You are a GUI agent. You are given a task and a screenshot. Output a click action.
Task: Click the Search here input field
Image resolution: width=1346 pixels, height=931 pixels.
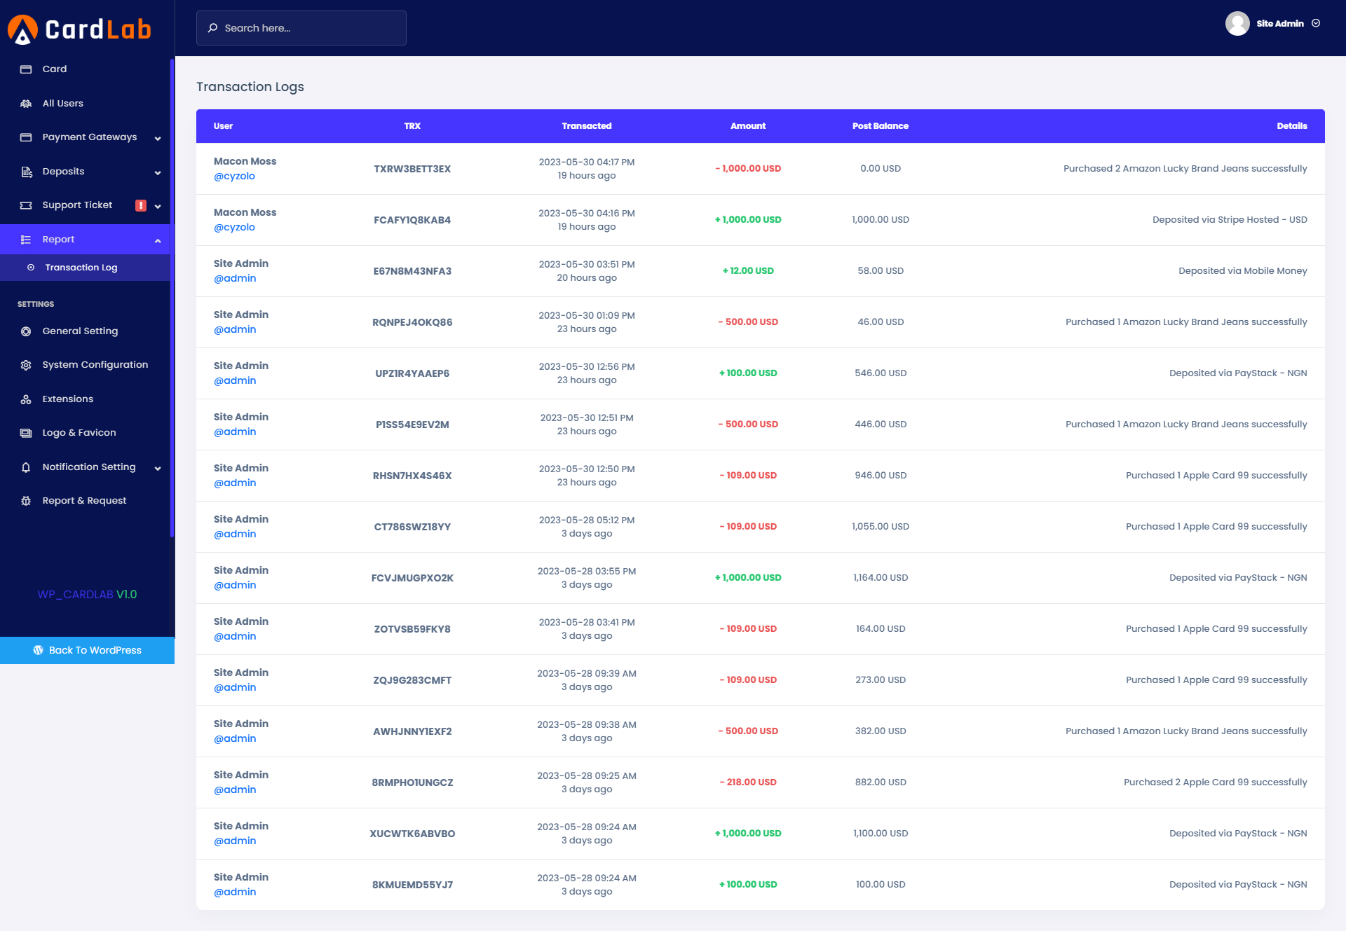[301, 28]
